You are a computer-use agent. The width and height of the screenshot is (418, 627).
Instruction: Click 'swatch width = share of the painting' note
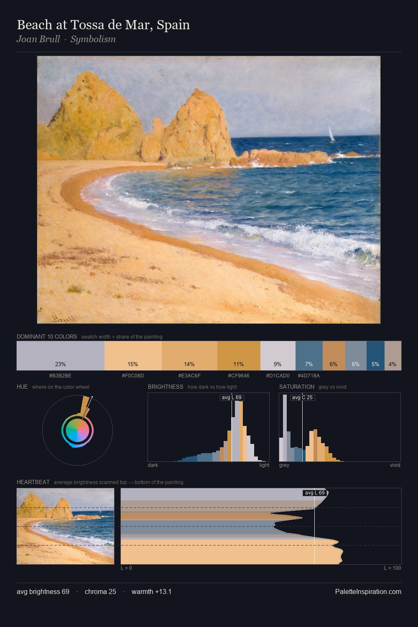point(122,337)
